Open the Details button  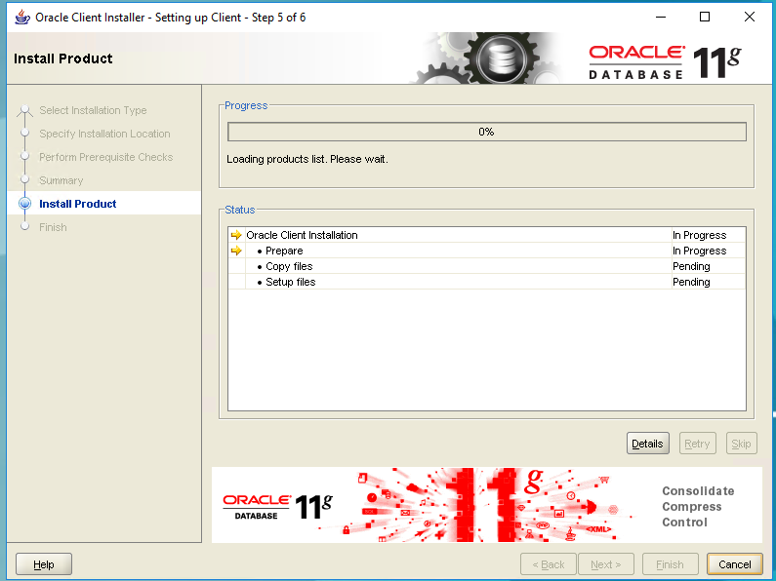click(647, 444)
